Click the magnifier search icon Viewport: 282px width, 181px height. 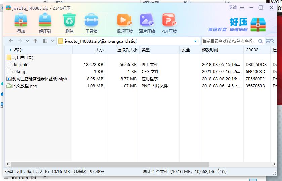pos(260,41)
